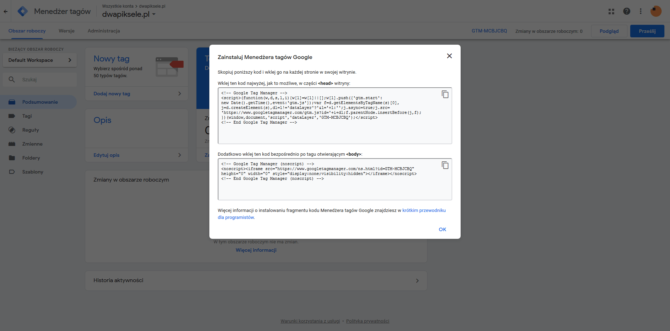
Task: Click the user account avatar
Action: pyautogui.click(x=656, y=11)
